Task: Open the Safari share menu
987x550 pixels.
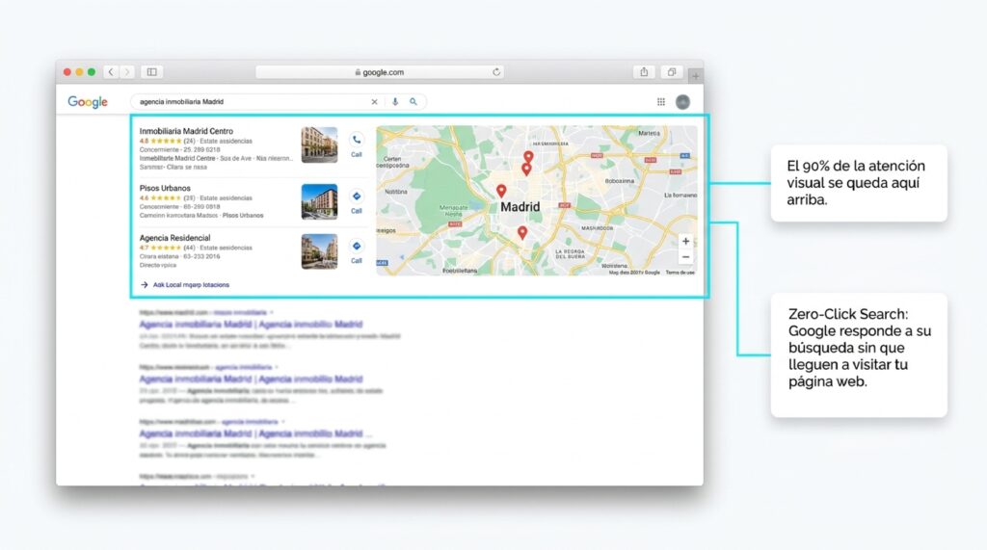Action: (644, 71)
